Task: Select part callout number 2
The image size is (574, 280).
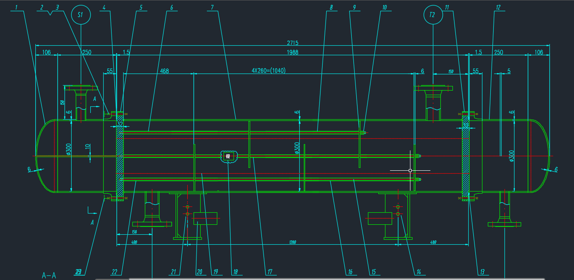Action: (x=42, y=7)
